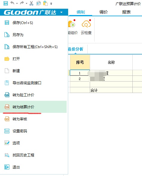Click the 退出 exit arrow icon
This screenshot has height=176, width=142.
(7, 167)
